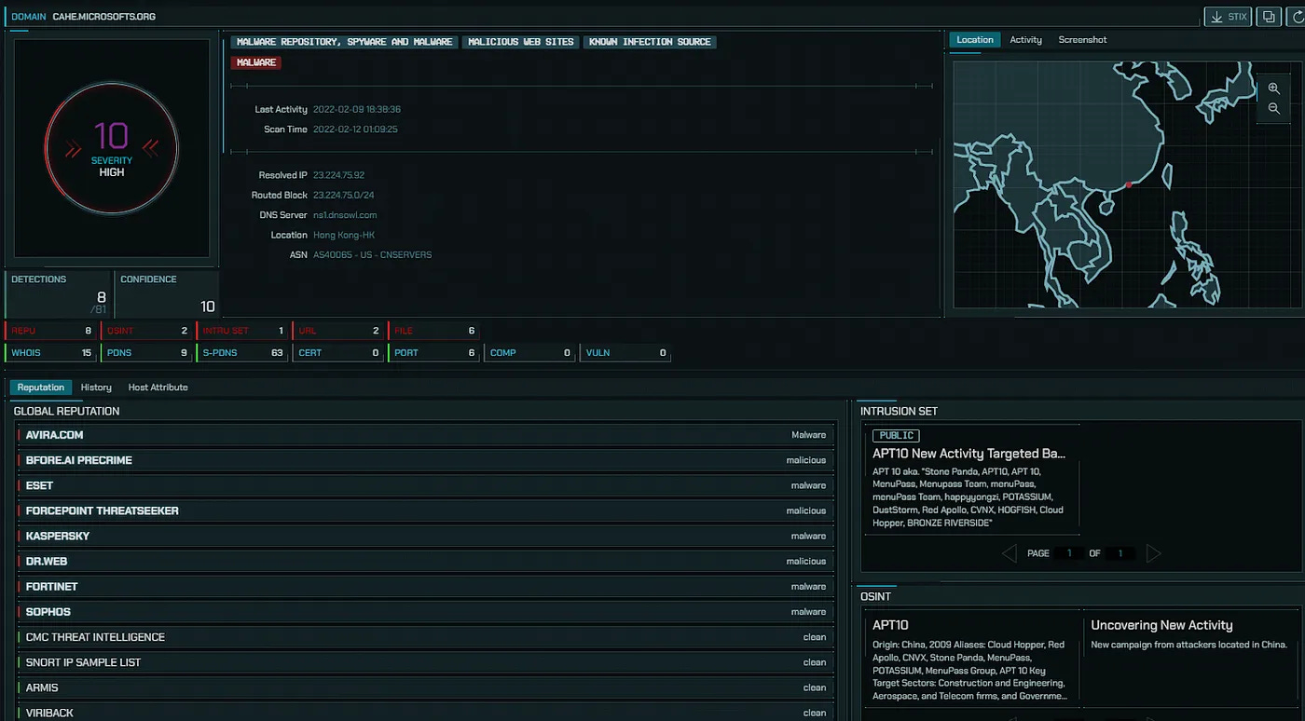Select the BFORE.AI PRECRIME row
Viewport: 1305px width, 721px height.
[x=426, y=460]
